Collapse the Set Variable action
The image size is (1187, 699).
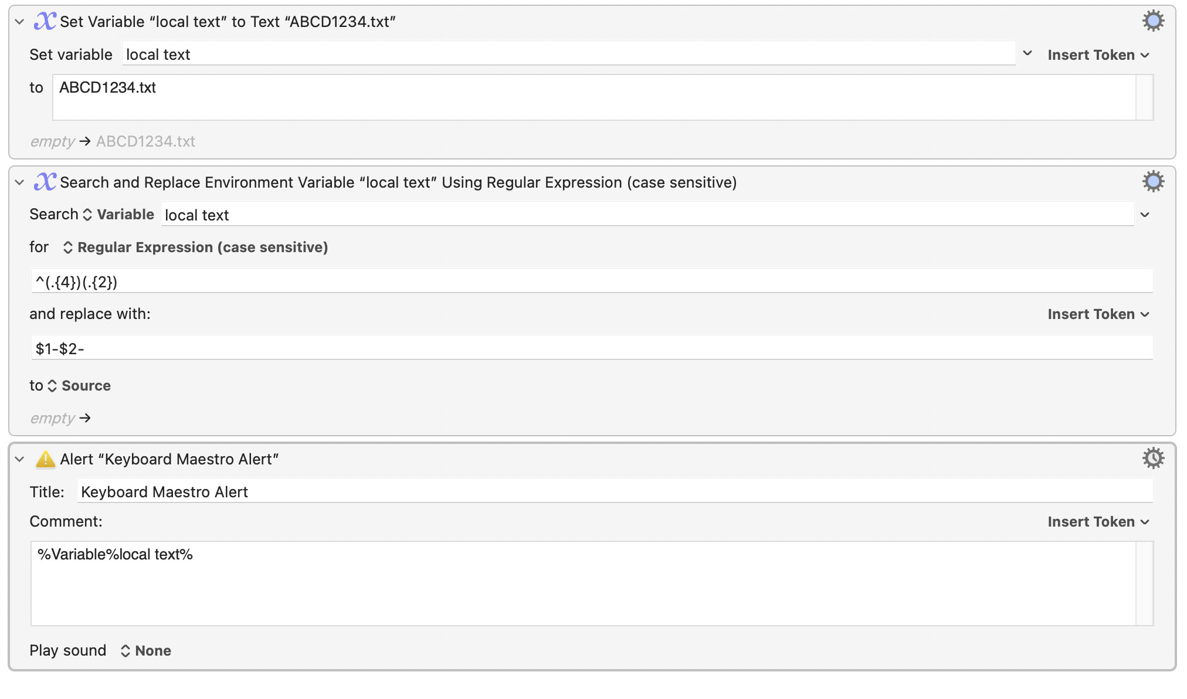tap(19, 22)
